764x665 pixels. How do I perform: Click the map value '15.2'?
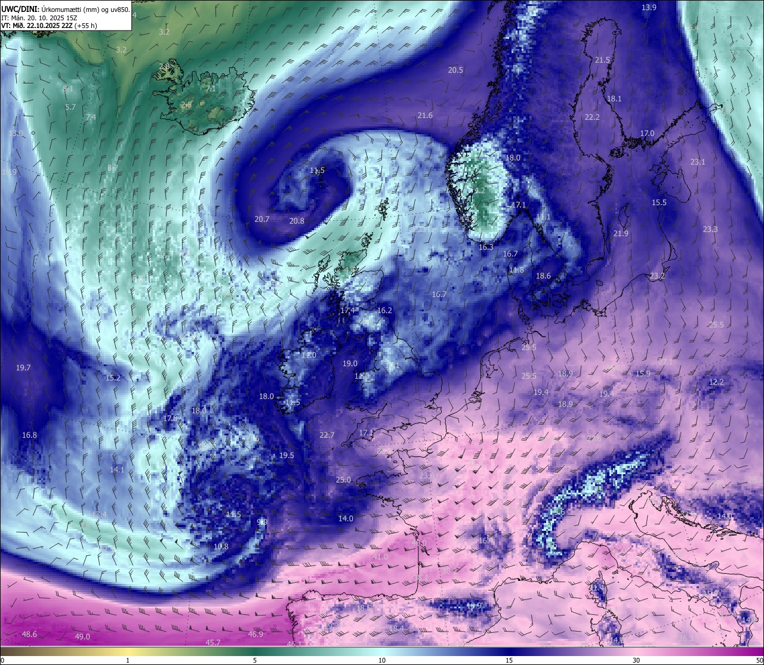click(x=113, y=378)
